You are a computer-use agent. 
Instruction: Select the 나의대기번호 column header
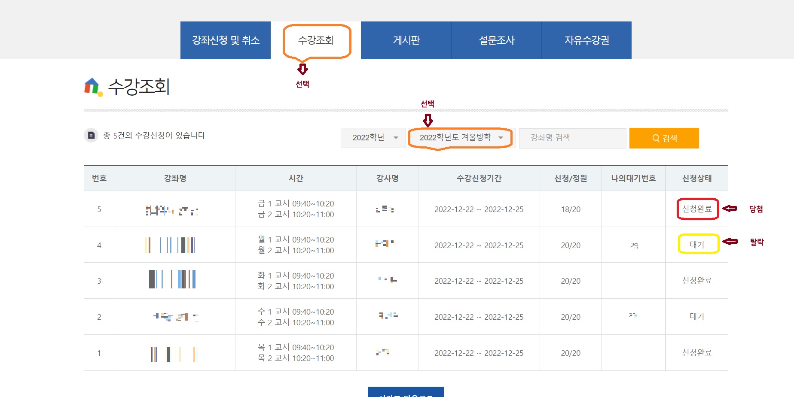633,178
